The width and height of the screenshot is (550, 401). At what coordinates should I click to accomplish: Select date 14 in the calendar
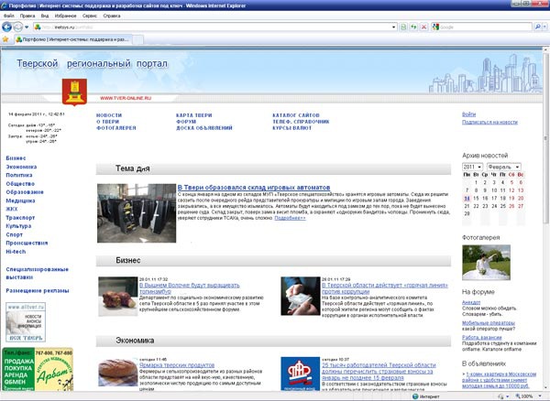(467, 197)
